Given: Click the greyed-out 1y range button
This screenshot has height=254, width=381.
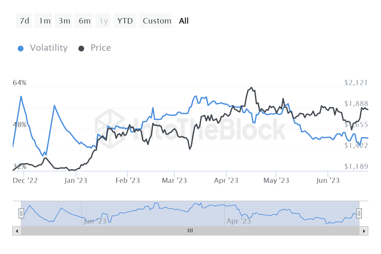Looking at the screenshot, I should click(x=104, y=21).
